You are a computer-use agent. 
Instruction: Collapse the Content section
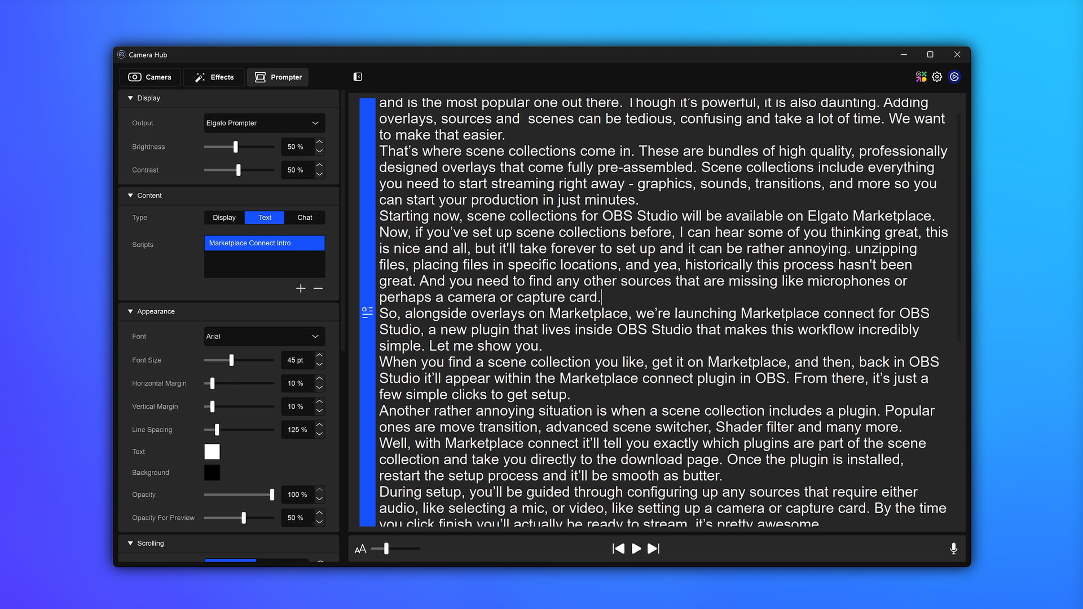tap(130, 196)
